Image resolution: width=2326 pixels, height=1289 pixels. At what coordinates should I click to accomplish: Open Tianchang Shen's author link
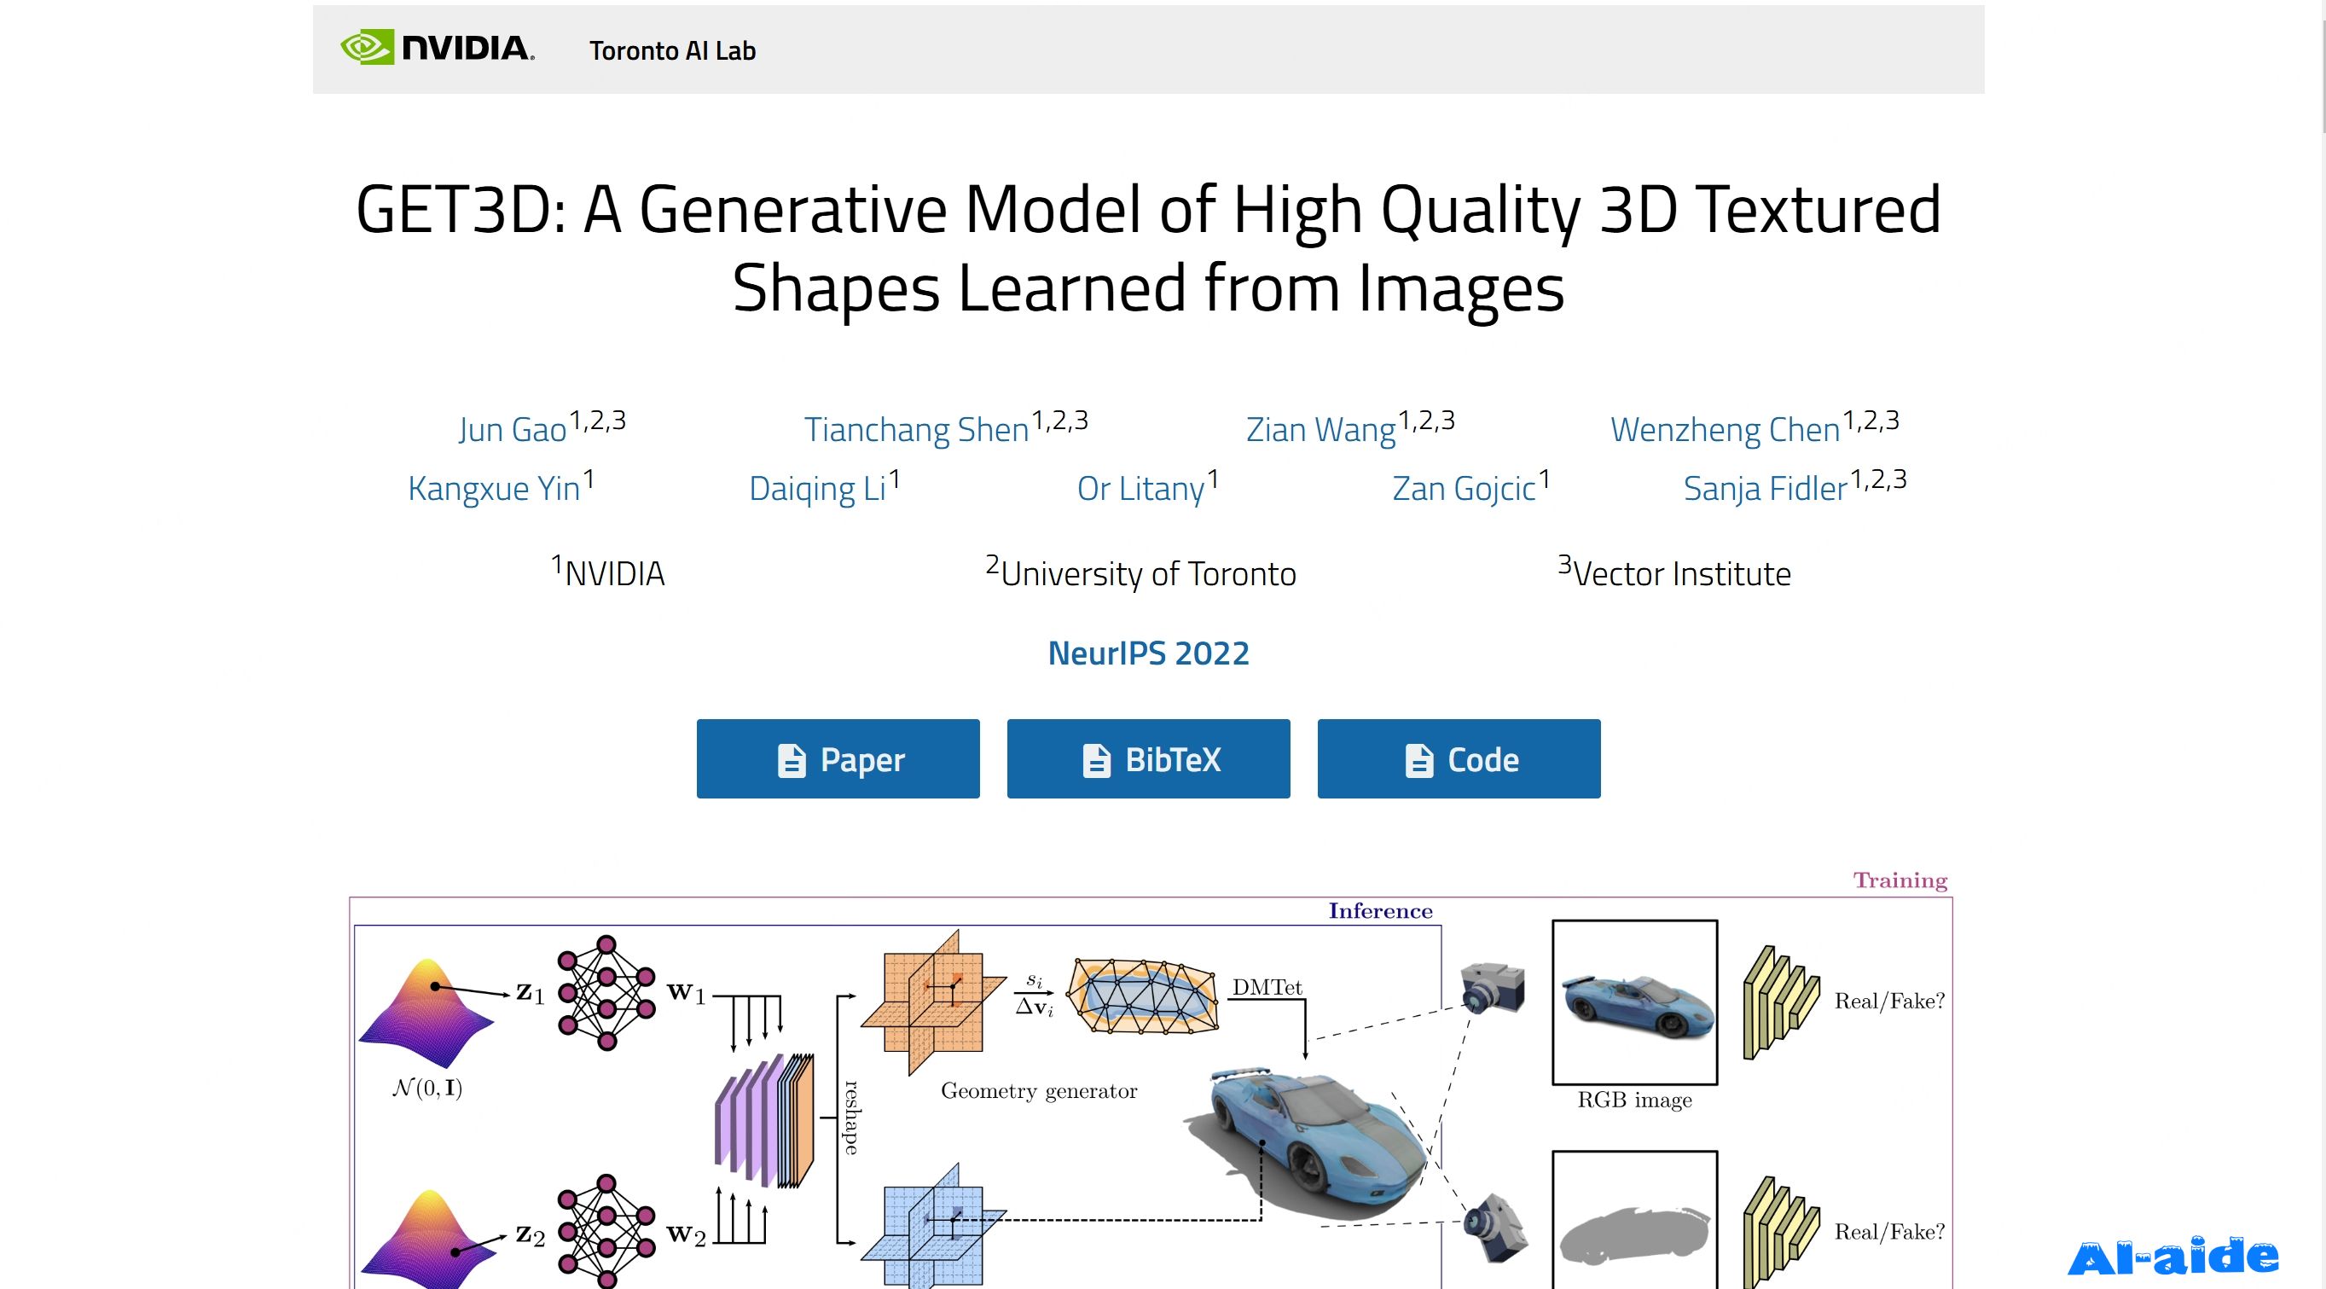point(916,429)
